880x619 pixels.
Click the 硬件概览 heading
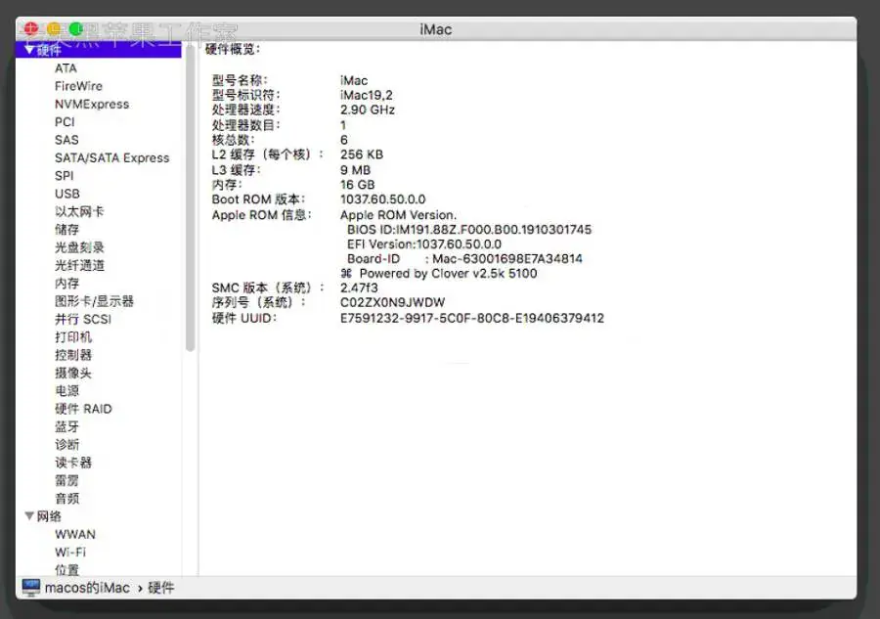point(233,49)
